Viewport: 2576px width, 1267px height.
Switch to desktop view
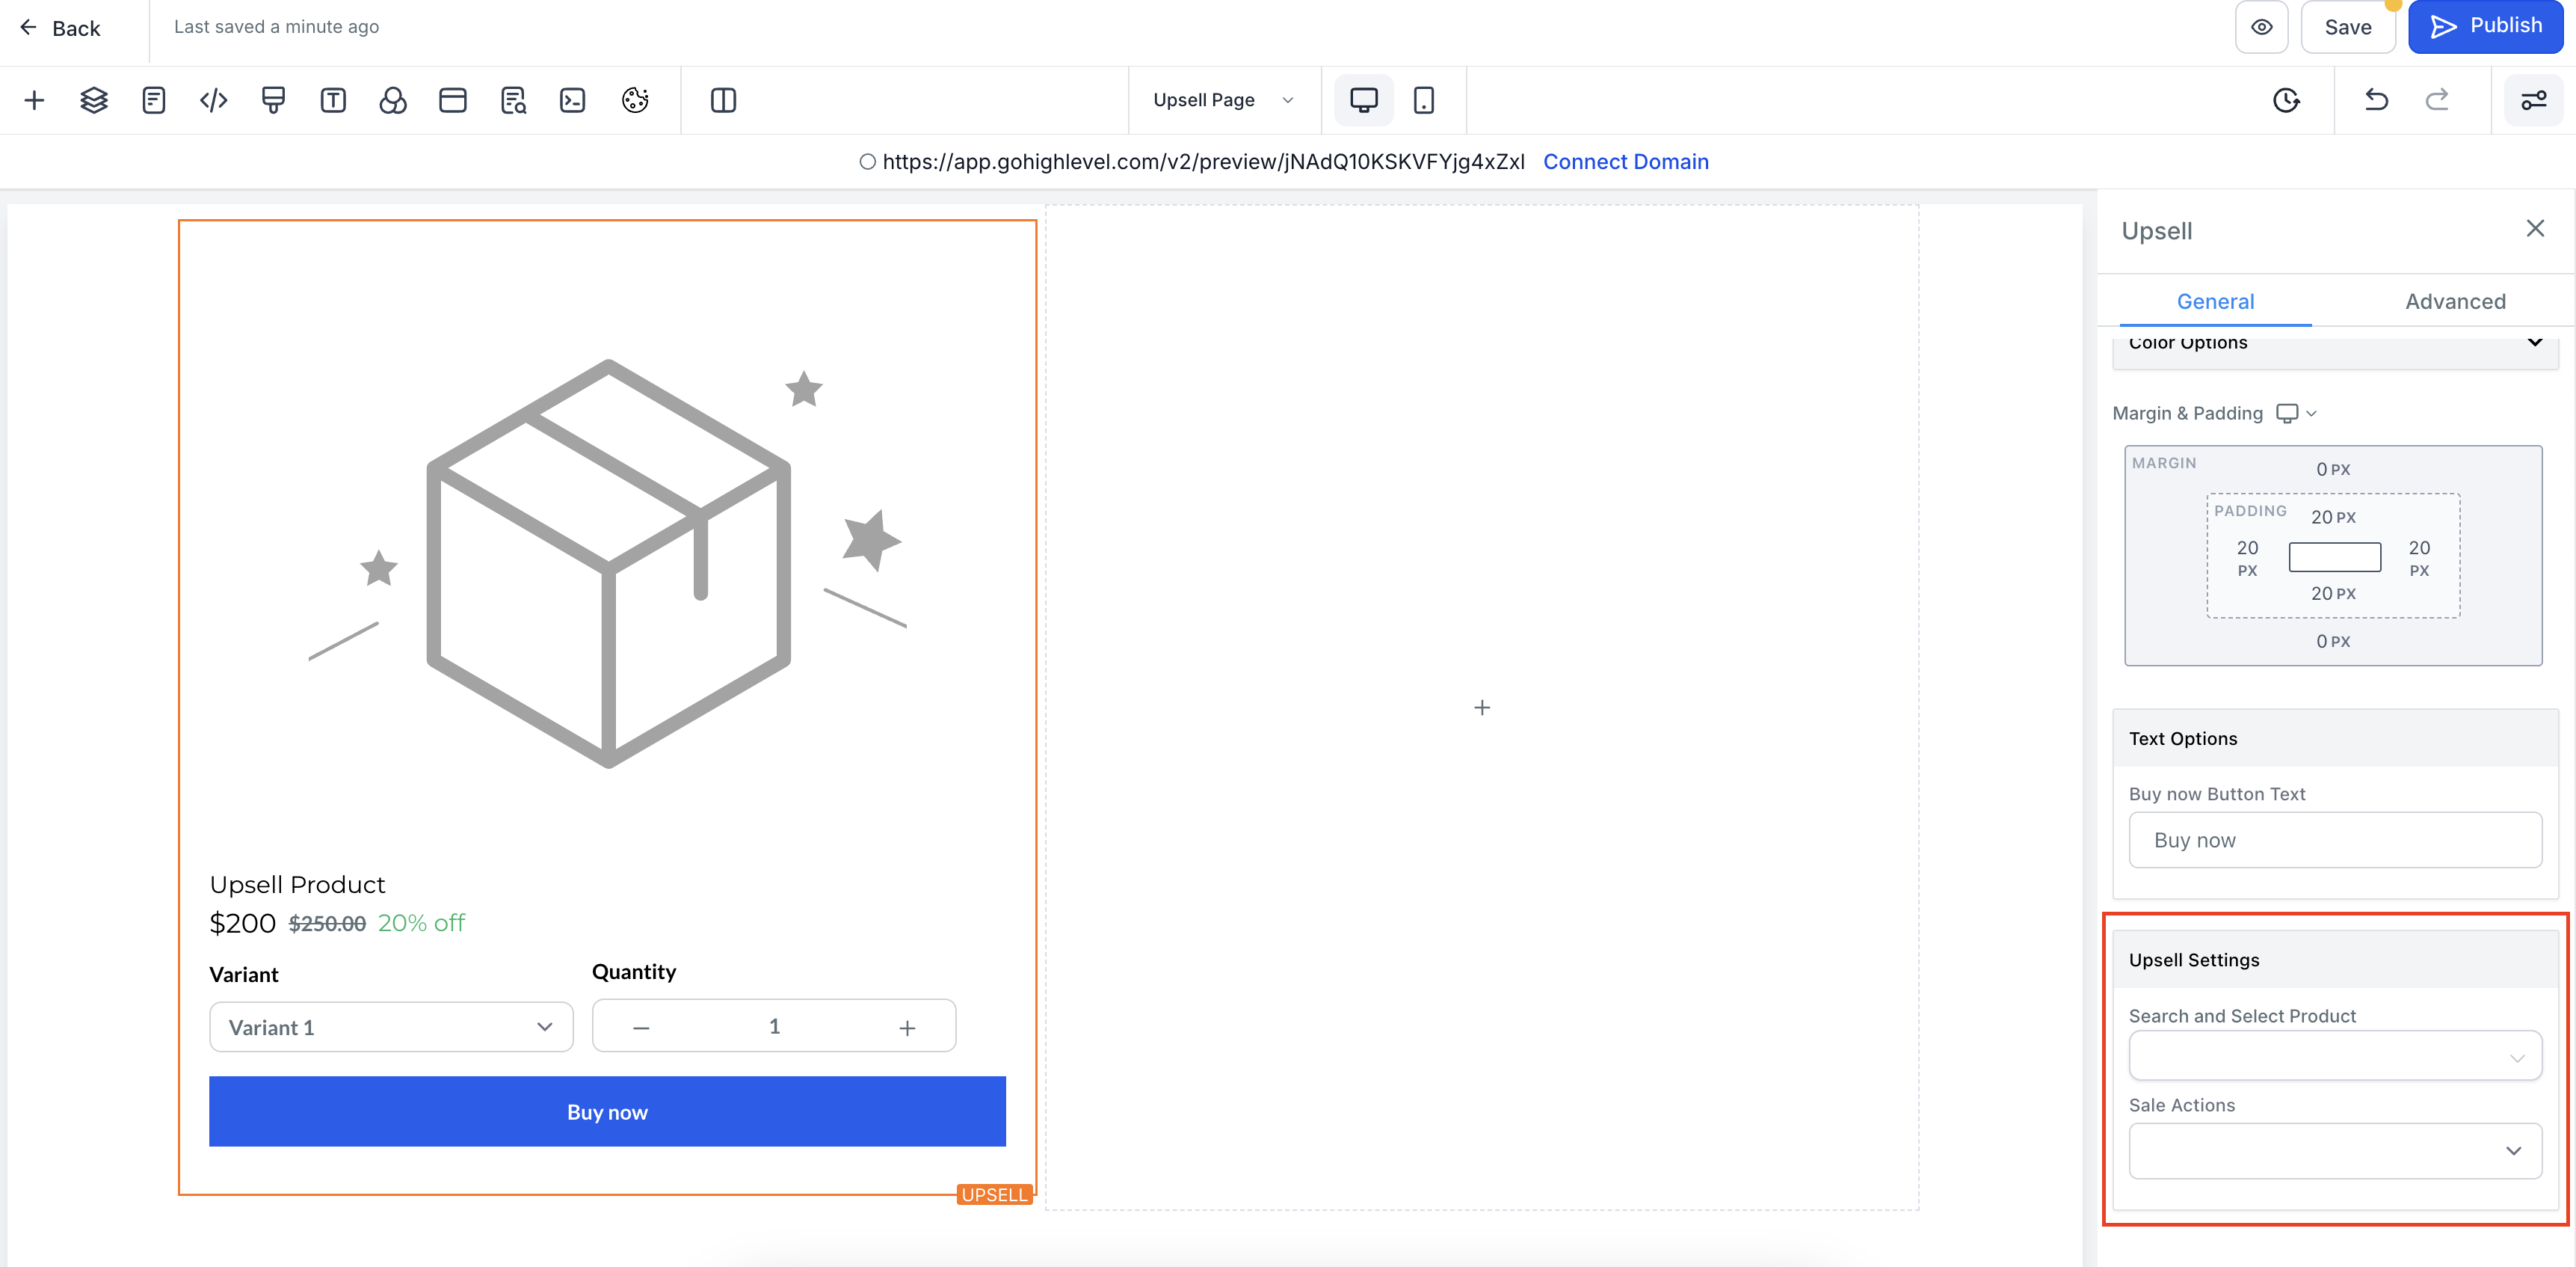(1363, 100)
